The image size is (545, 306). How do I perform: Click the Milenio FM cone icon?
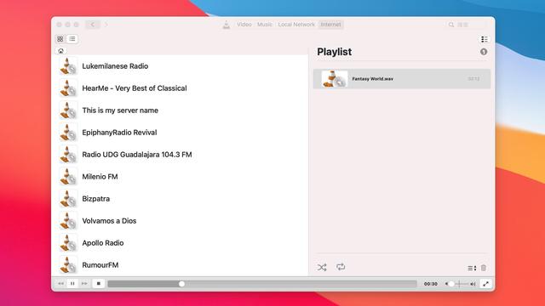tap(68, 177)
